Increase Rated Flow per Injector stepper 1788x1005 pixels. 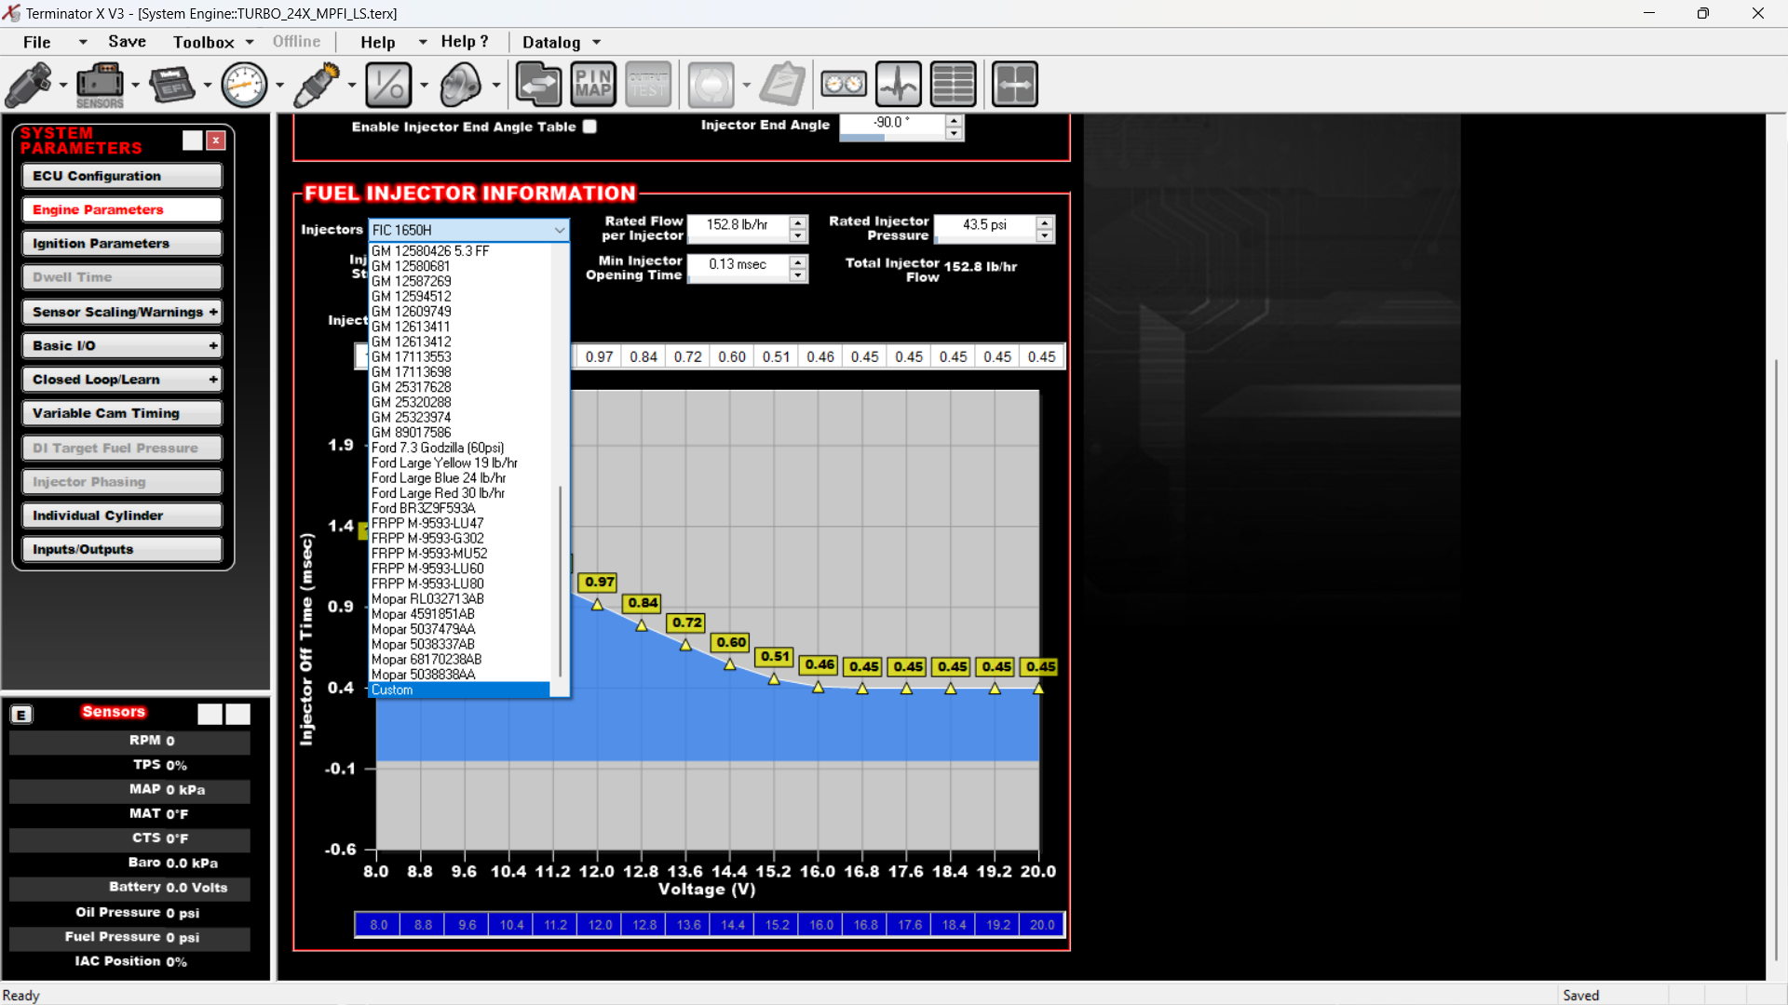coord(798,221)
